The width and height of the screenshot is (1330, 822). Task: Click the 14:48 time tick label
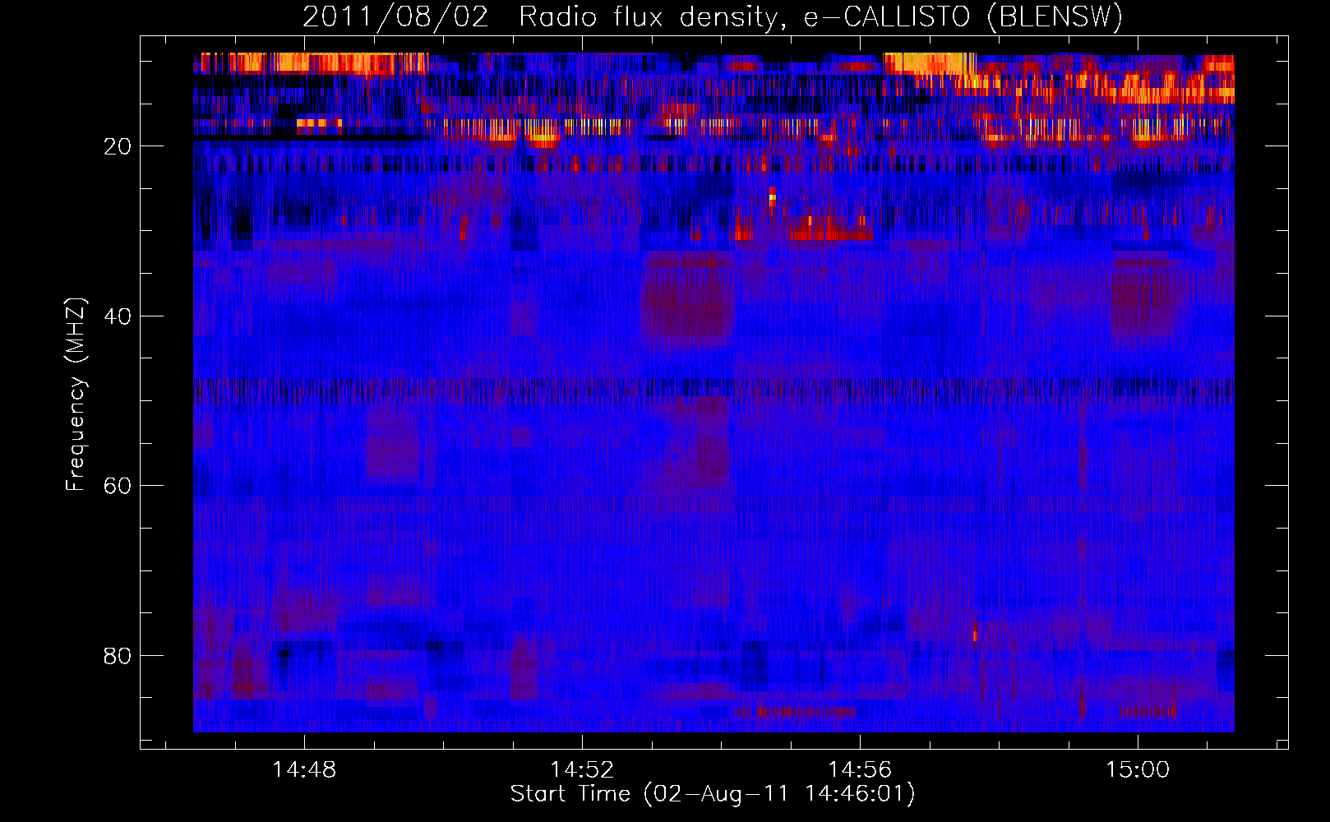[305, 770]
